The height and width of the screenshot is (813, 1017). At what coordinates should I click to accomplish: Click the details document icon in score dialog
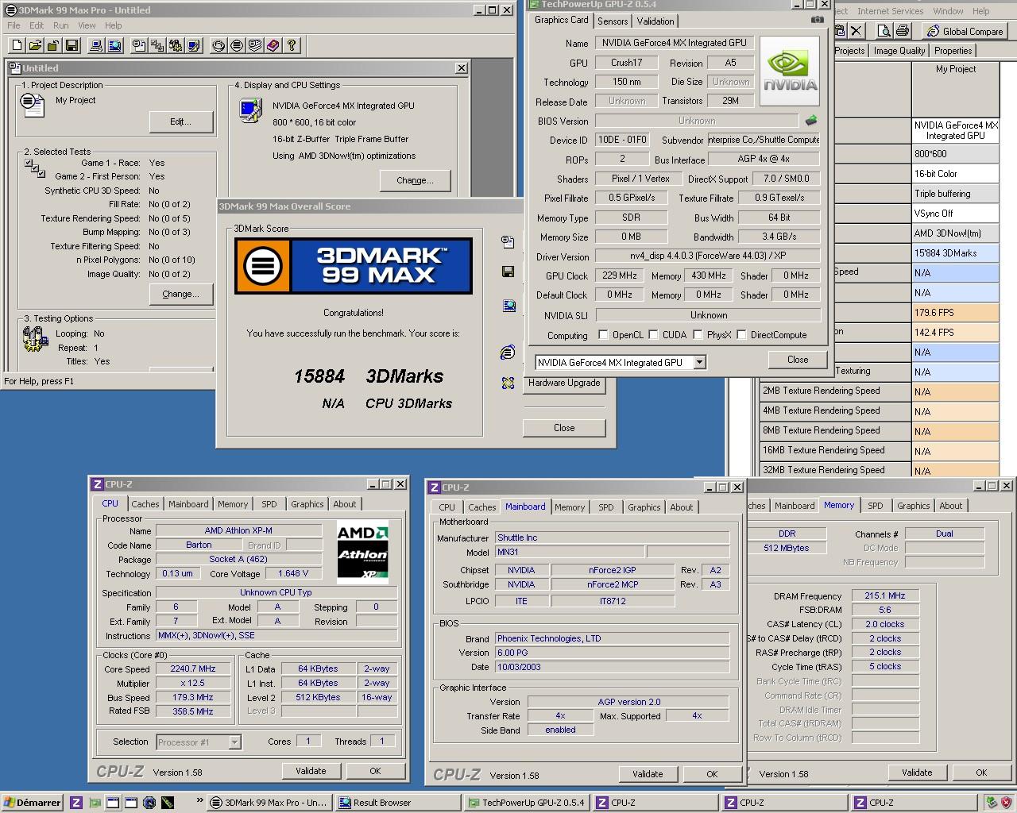pyautogui.click(x=508, y=242)
